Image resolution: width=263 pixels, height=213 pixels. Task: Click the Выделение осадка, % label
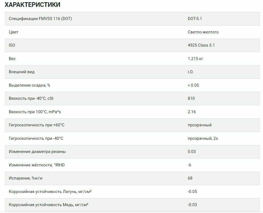coord(29,85)
